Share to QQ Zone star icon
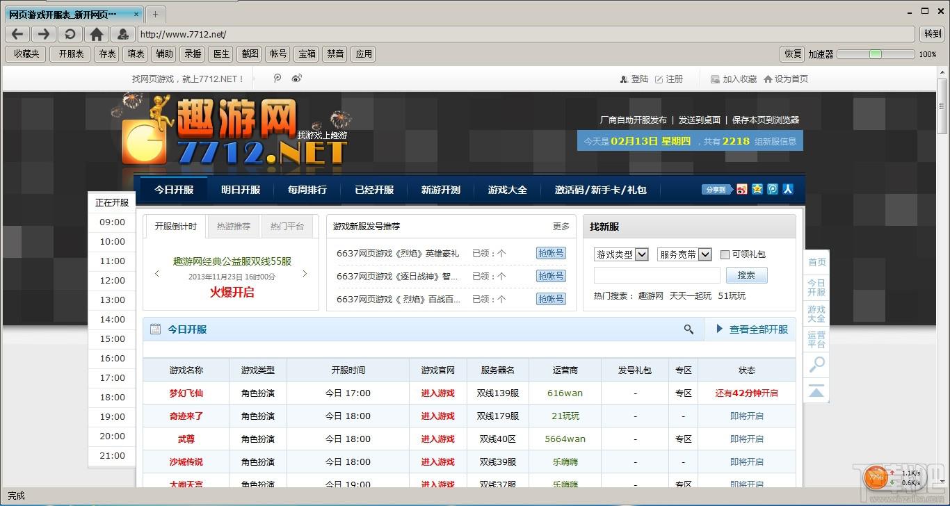The width and height of the screenshot is (950, 506). pyautogui.click(x=757, y=189)
